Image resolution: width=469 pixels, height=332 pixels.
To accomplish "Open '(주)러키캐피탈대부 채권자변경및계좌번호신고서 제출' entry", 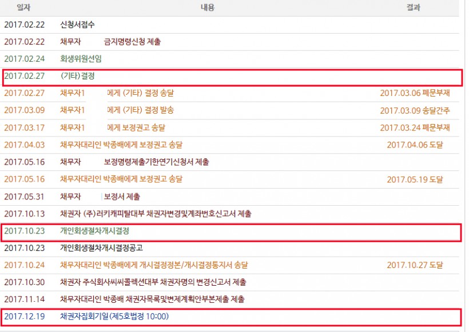I will (x=156, y=214).
